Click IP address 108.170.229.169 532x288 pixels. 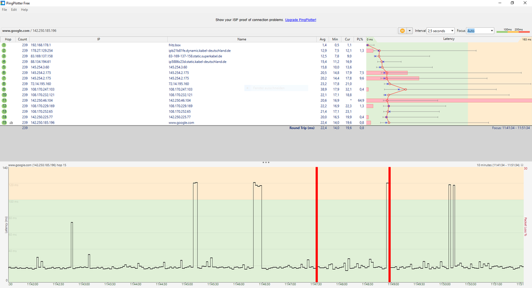[43, 106]
